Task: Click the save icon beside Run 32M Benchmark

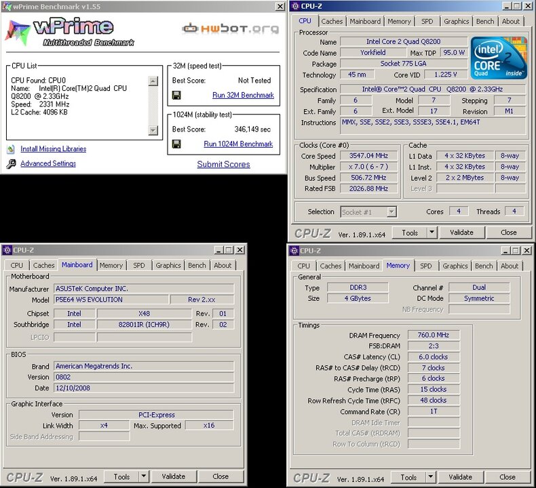Action: tap(176, 96)
